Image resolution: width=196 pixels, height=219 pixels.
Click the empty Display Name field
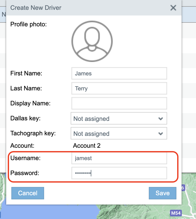[x=119, y=104]
